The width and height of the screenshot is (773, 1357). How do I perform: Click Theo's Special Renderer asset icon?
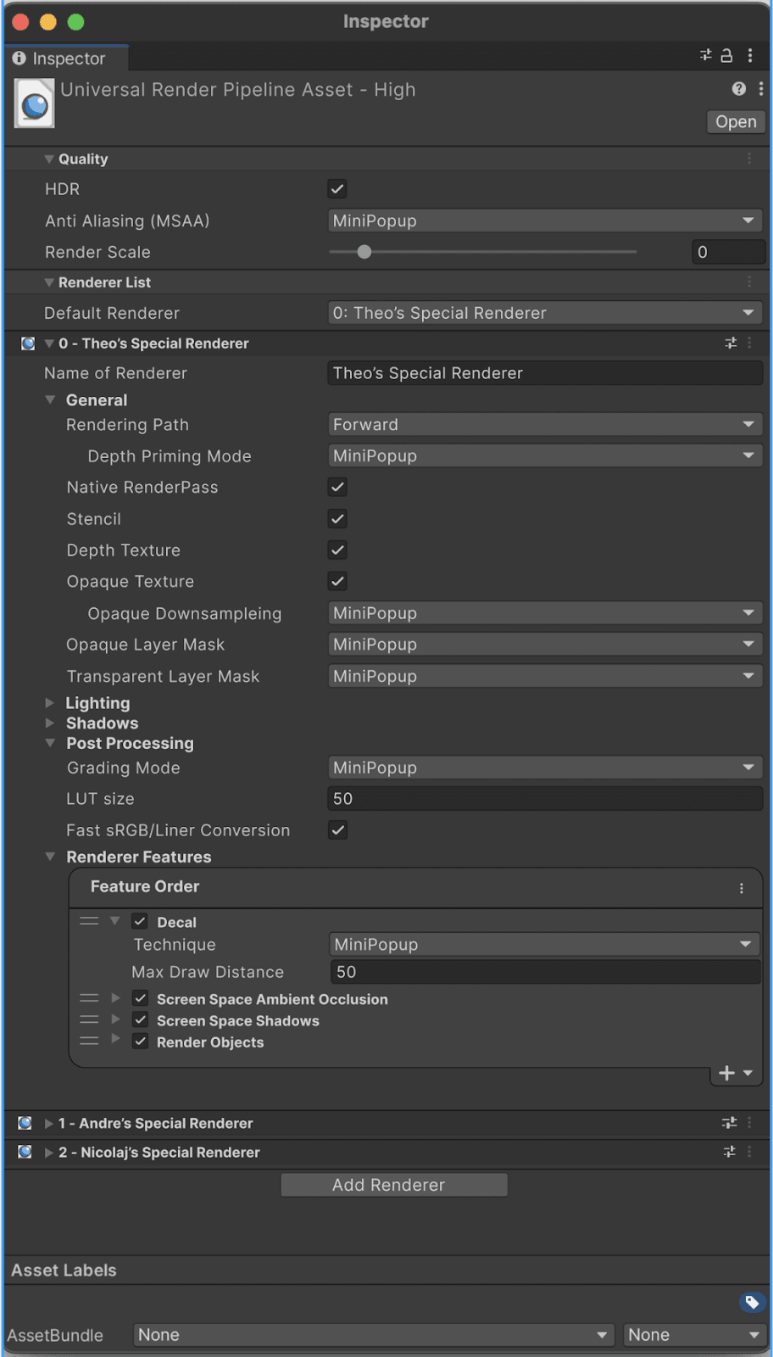click(28, 343)
